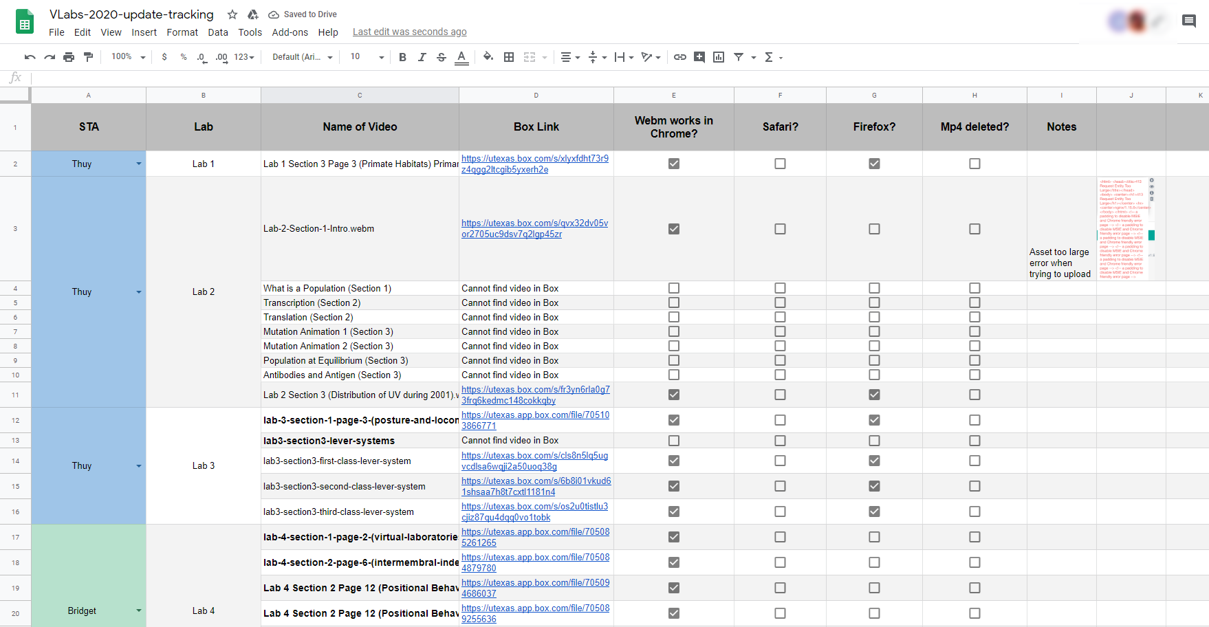The image size is (1209, 627).
Task: Open more number formats 123 dropdown
Action: 244,57
